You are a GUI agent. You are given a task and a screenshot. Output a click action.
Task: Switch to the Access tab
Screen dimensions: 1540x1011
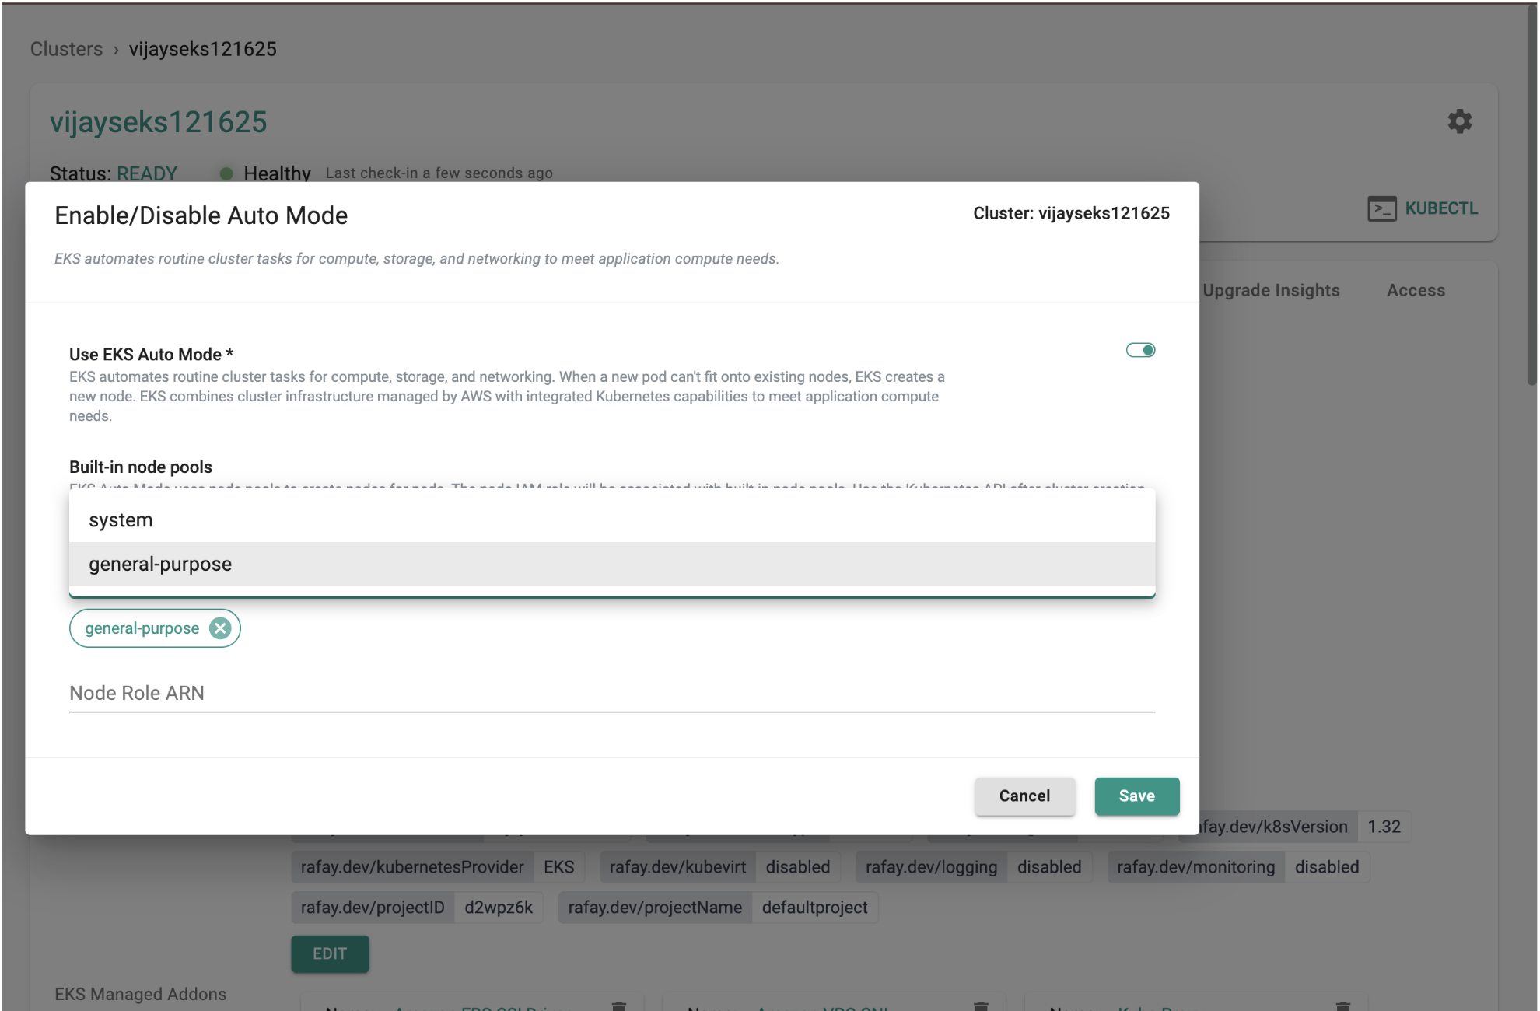[1416, 290]
